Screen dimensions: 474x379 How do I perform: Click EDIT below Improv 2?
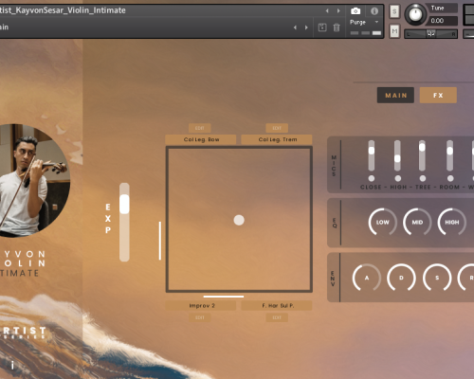tap(200, 317)
